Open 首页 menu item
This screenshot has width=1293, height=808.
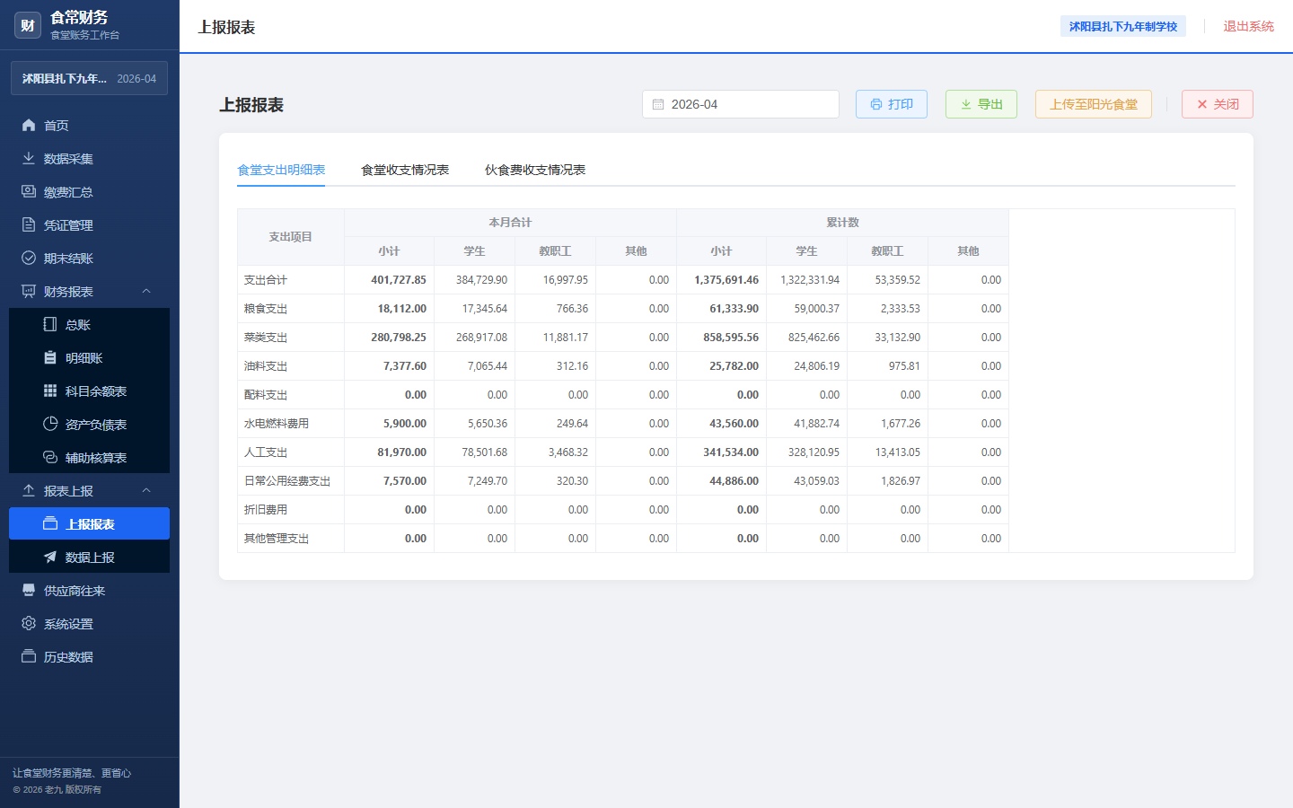[x=89, y=125]
